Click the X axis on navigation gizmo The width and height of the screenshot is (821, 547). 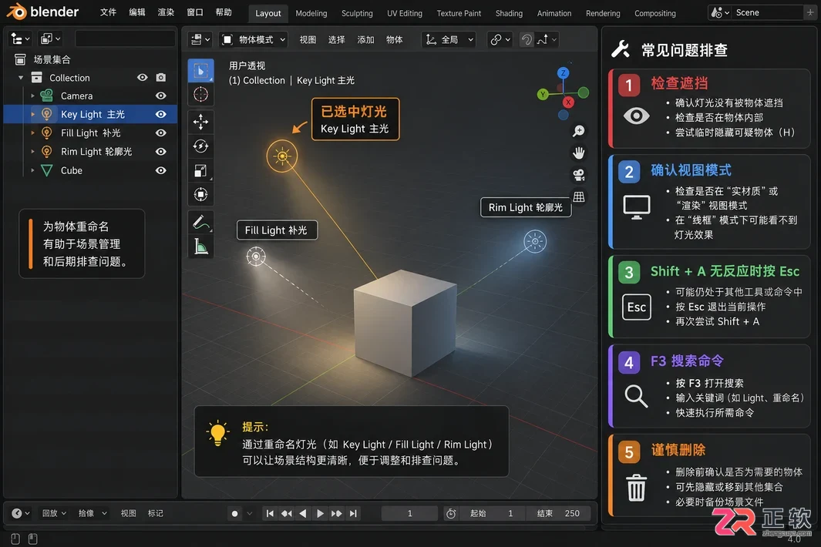point(568,102)
